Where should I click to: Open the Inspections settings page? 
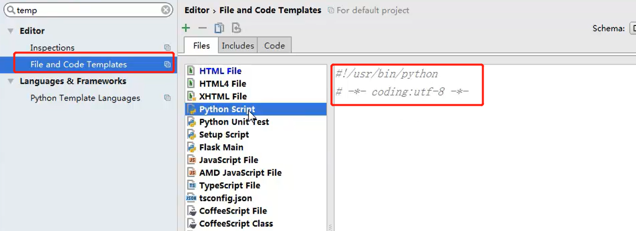(52, 48)
